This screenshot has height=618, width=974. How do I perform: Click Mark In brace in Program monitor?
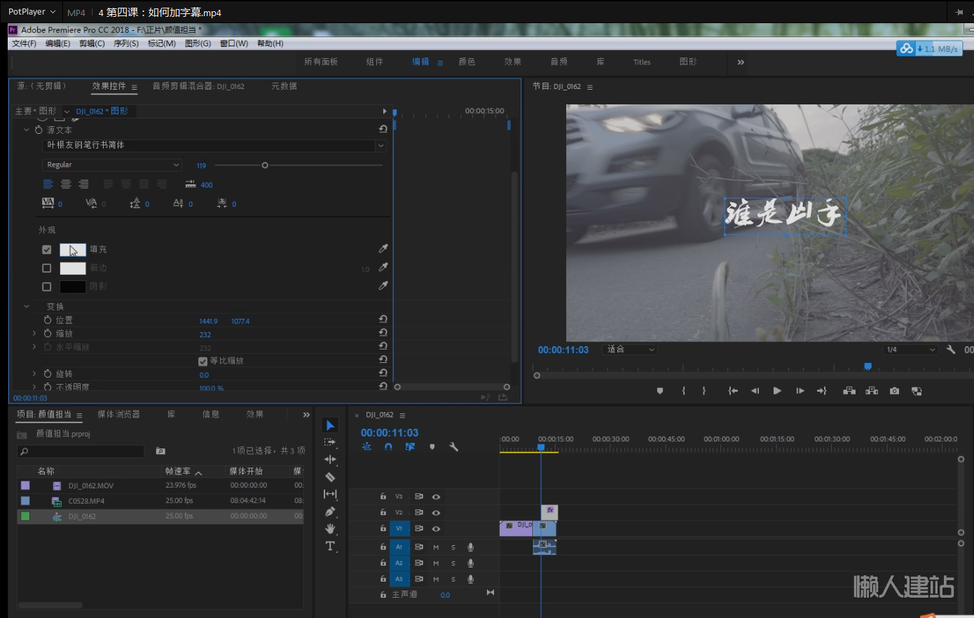click(683, 391)
